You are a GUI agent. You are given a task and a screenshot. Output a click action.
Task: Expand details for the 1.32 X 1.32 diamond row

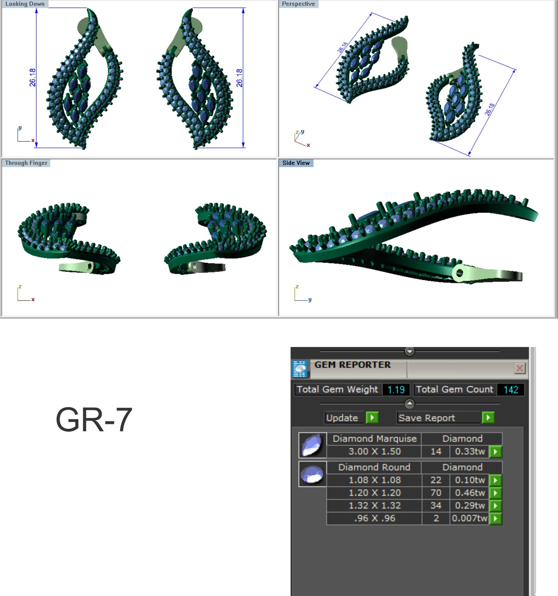[x=495, y=505]
